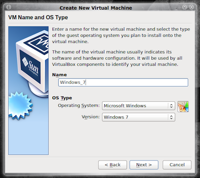Click the bold 'OS Type' section label
This screenshot has height=178, width=200.
tap(62, 98)
